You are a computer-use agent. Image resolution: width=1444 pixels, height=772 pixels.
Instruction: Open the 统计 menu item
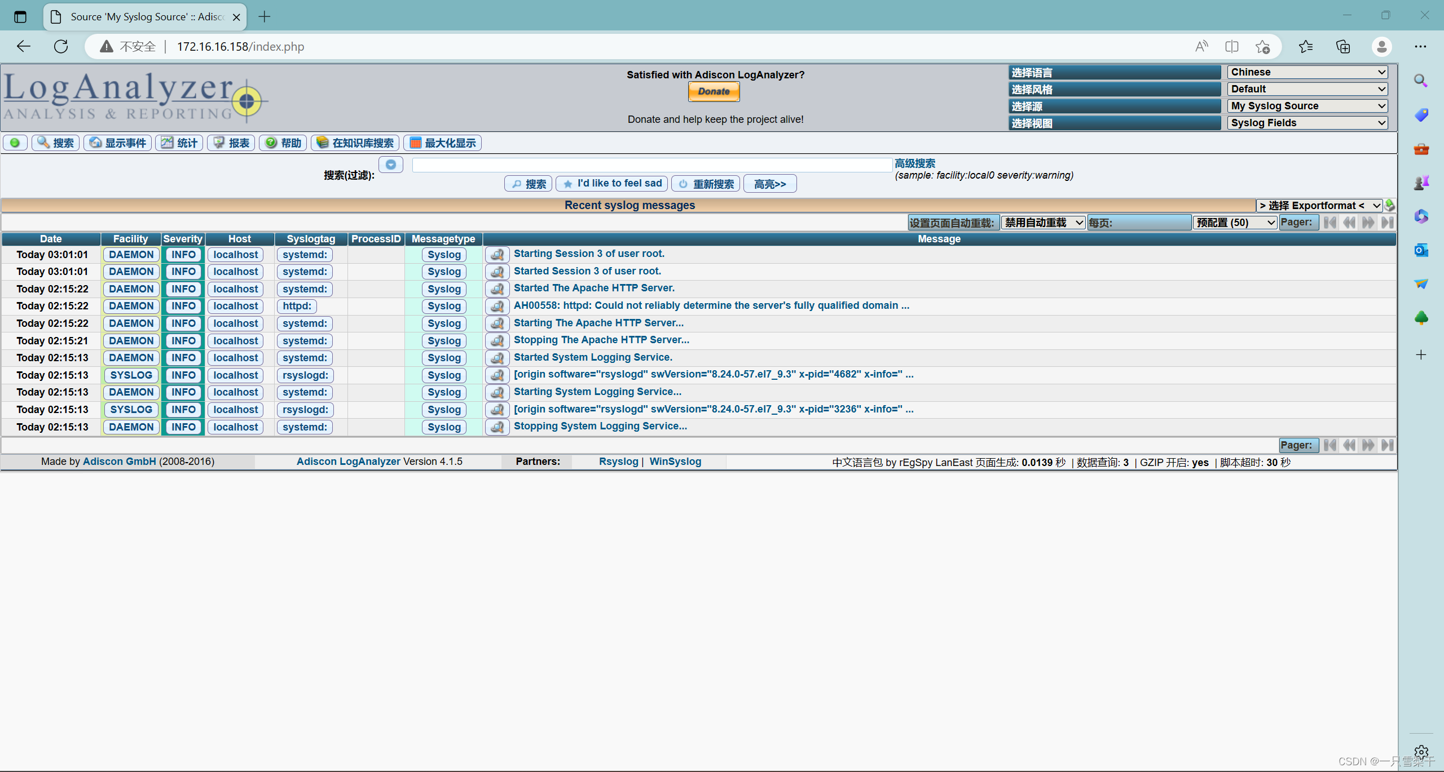(179, 143)
